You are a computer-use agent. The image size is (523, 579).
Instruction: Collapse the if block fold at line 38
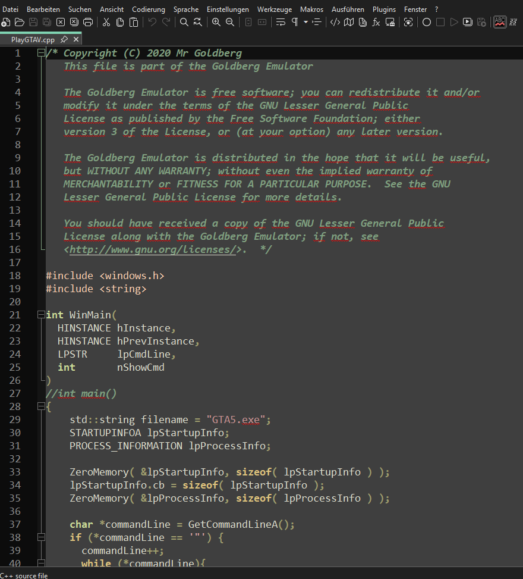click(x=41, y=537)
